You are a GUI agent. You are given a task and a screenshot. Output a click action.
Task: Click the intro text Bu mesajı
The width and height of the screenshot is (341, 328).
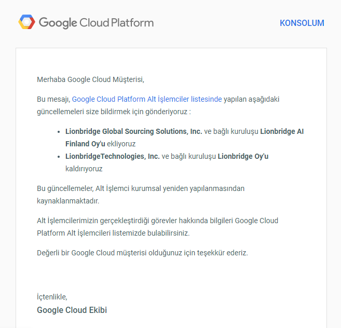53,99
